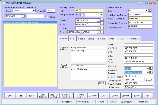Expand the Group Account number dropdown
The width and height of the screenshot is (158, 105).
coord(101,15)
